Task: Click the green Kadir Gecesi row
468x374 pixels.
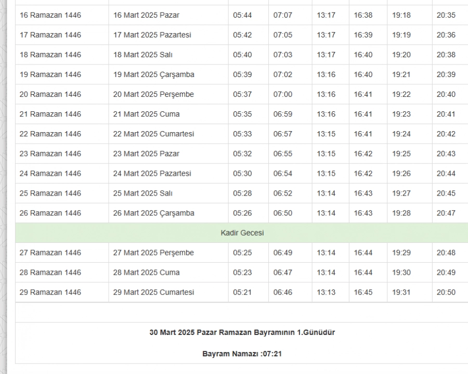Action: (242, 233)
